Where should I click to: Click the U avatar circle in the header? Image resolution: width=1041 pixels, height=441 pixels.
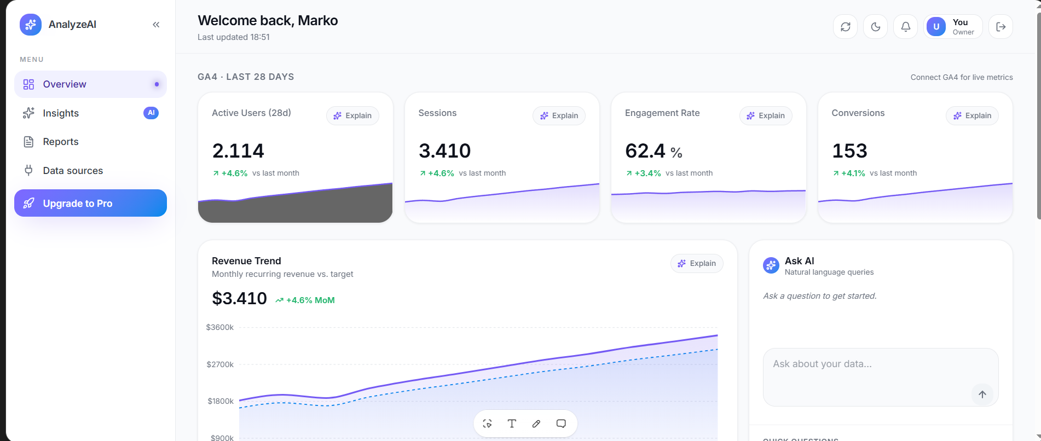tap(936, 27)
